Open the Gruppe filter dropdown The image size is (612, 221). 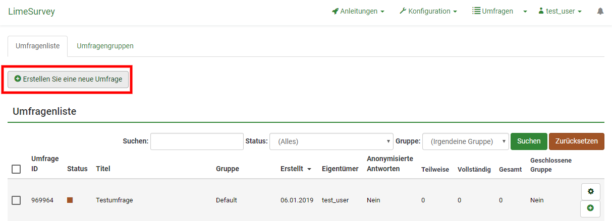(x=465, y=141)
